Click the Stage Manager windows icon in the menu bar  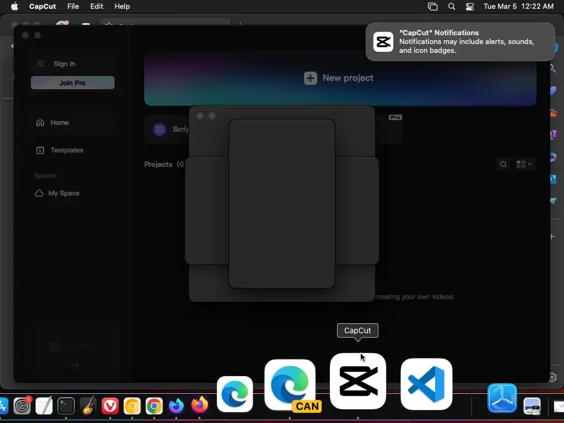point(433,7)
